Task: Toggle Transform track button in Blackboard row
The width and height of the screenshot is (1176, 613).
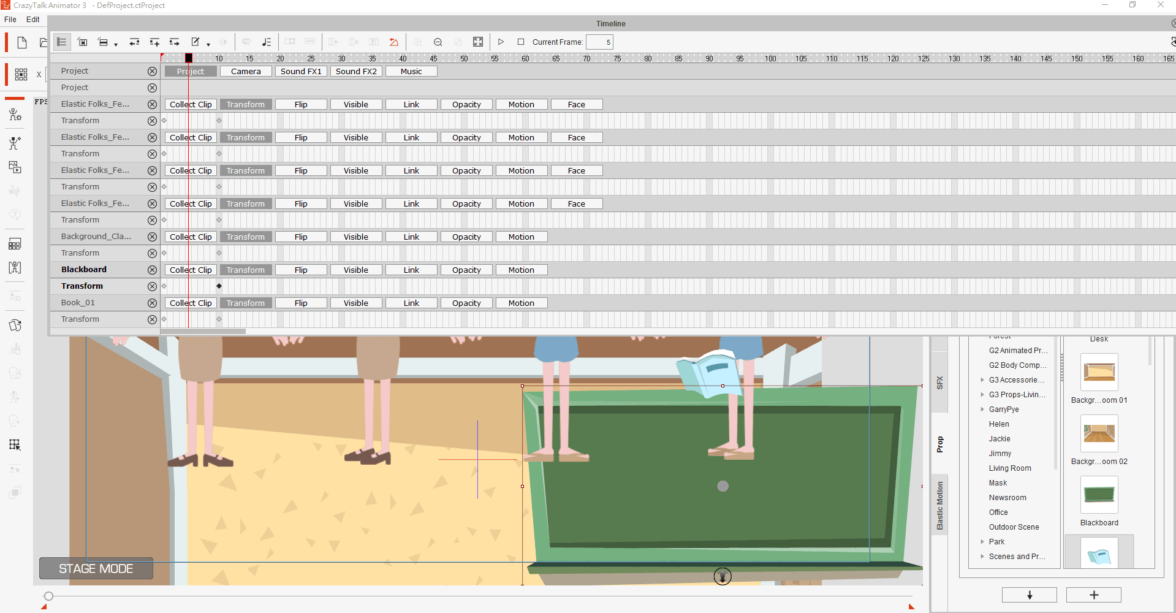Action: pos(246,270)
